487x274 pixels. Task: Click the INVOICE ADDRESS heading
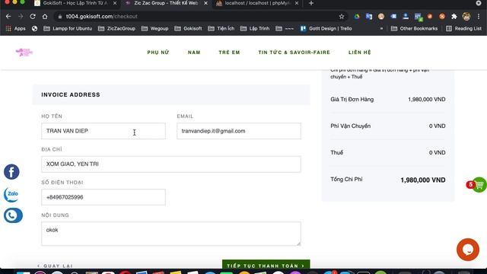pos(71,94)
